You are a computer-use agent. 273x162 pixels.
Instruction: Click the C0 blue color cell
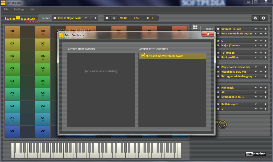[x=12, y=132]
